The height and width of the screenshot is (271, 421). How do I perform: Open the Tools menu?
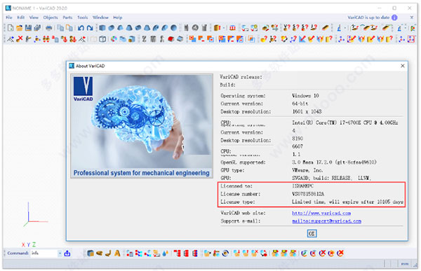[x=83, y=18]
